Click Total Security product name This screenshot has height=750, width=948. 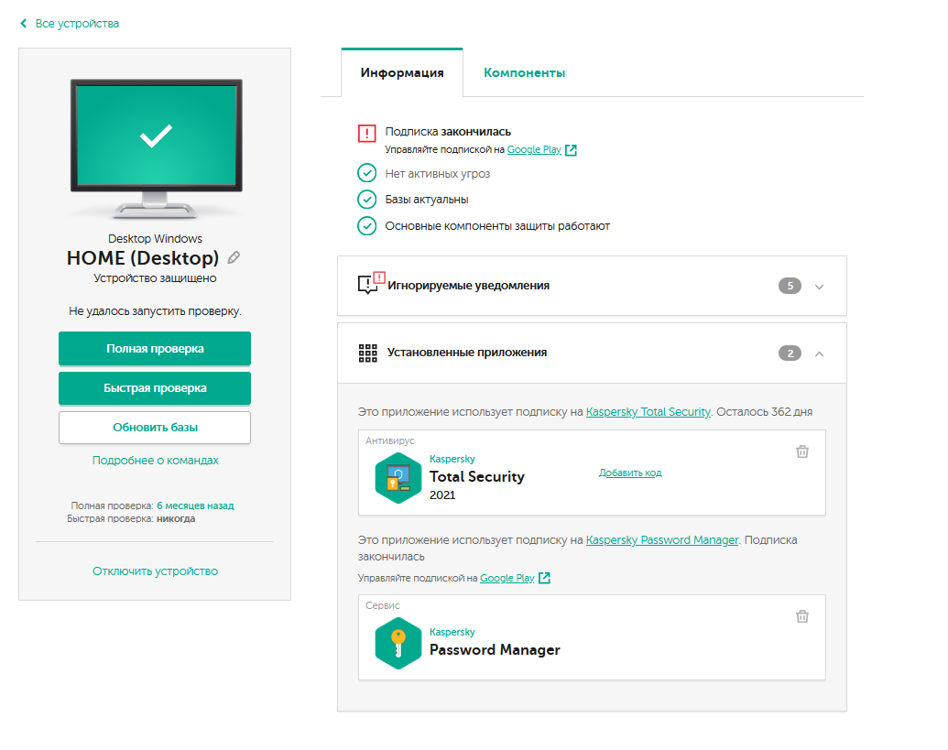(477, 477)
